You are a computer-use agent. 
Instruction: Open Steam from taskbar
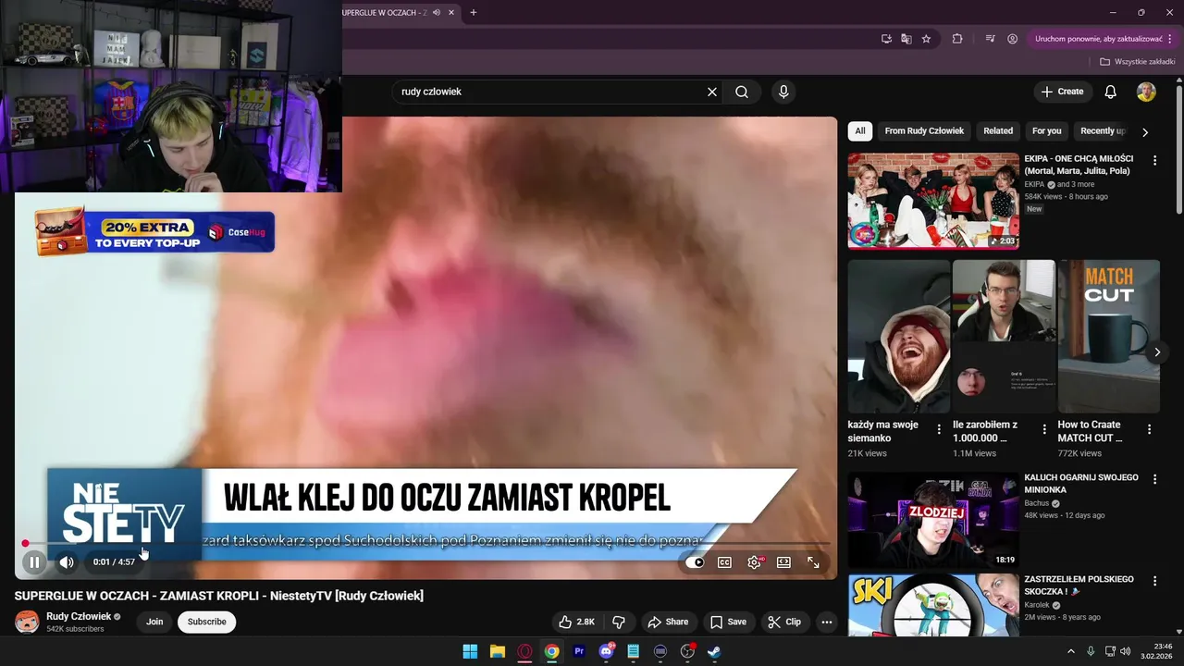click(715, 651)
